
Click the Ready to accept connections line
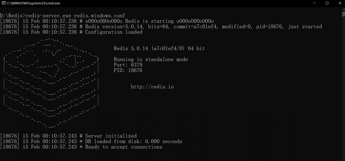pos(81,147)
